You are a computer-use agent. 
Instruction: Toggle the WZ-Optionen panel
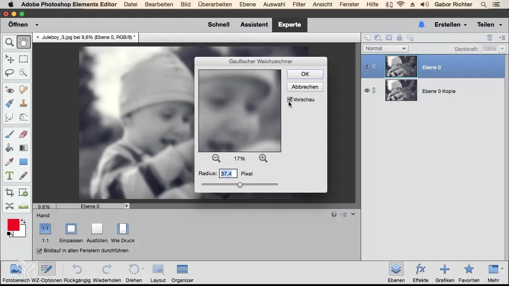pyautogui.click(x=47, y=272)
